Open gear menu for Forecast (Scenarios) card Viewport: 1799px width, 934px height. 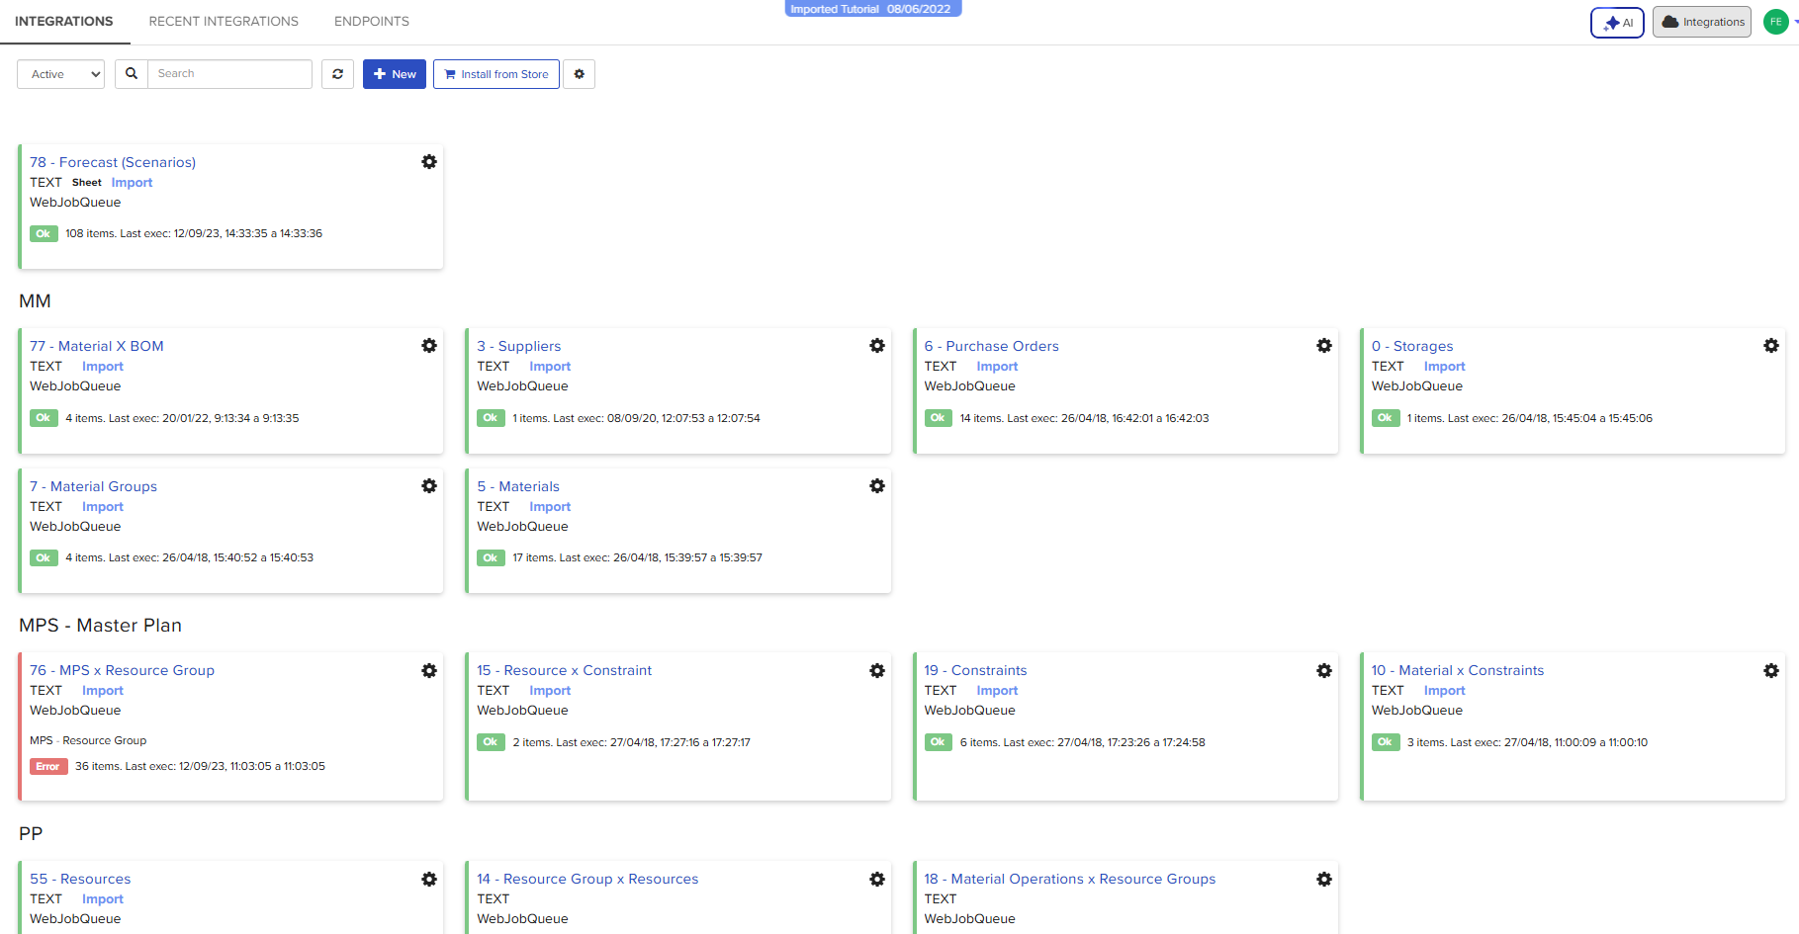tap(429, 162)
